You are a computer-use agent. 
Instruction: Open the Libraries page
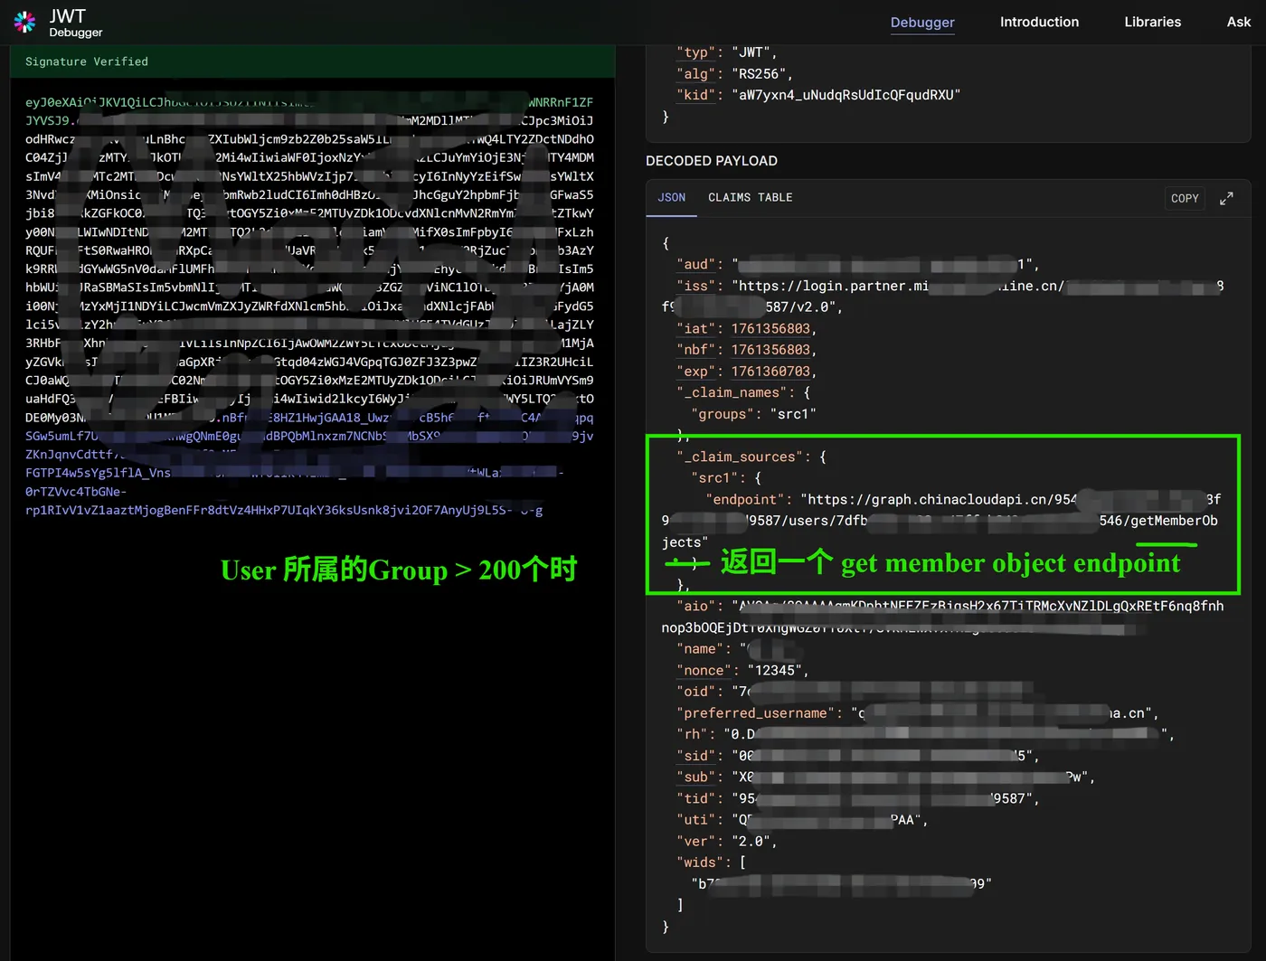[1152, 22]
